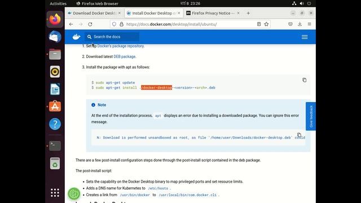The width and height of the screenshot is (361, 203).
Task: Open the Pocket save icon
Action: point(290,24)
